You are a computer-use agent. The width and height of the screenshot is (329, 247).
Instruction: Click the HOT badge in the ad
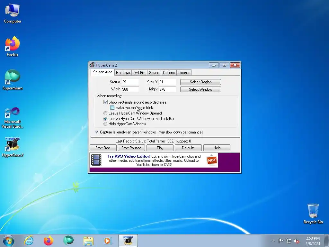pyautogui.click(x=212, y=160)
